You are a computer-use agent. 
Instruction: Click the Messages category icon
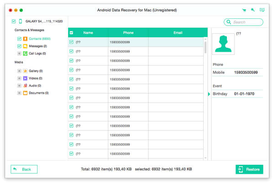point(25,46)
